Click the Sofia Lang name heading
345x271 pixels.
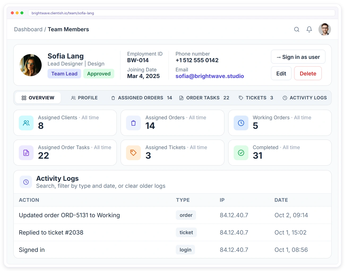click(66, 56)
